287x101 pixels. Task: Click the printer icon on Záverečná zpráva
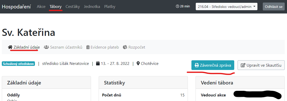[197, 65]
